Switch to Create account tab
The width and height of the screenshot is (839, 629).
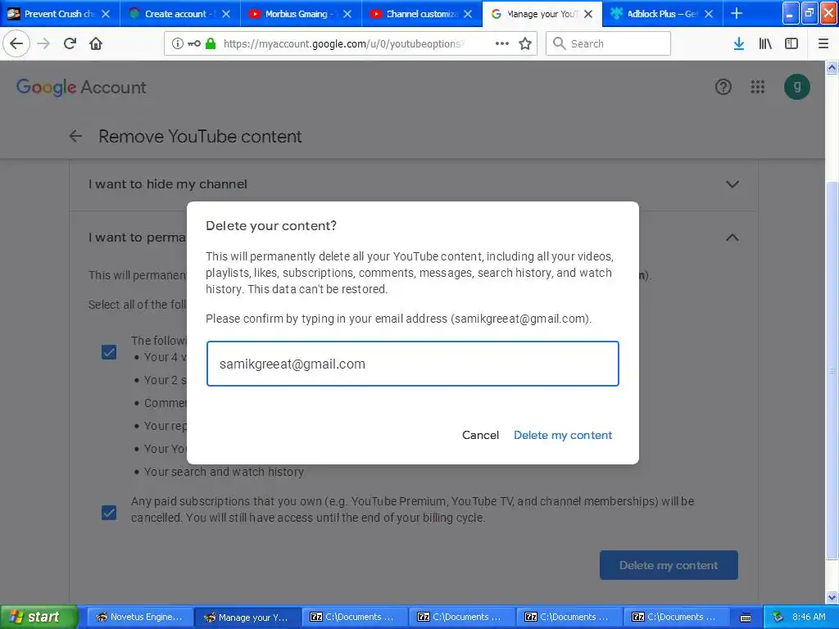[x=180, y=14]
